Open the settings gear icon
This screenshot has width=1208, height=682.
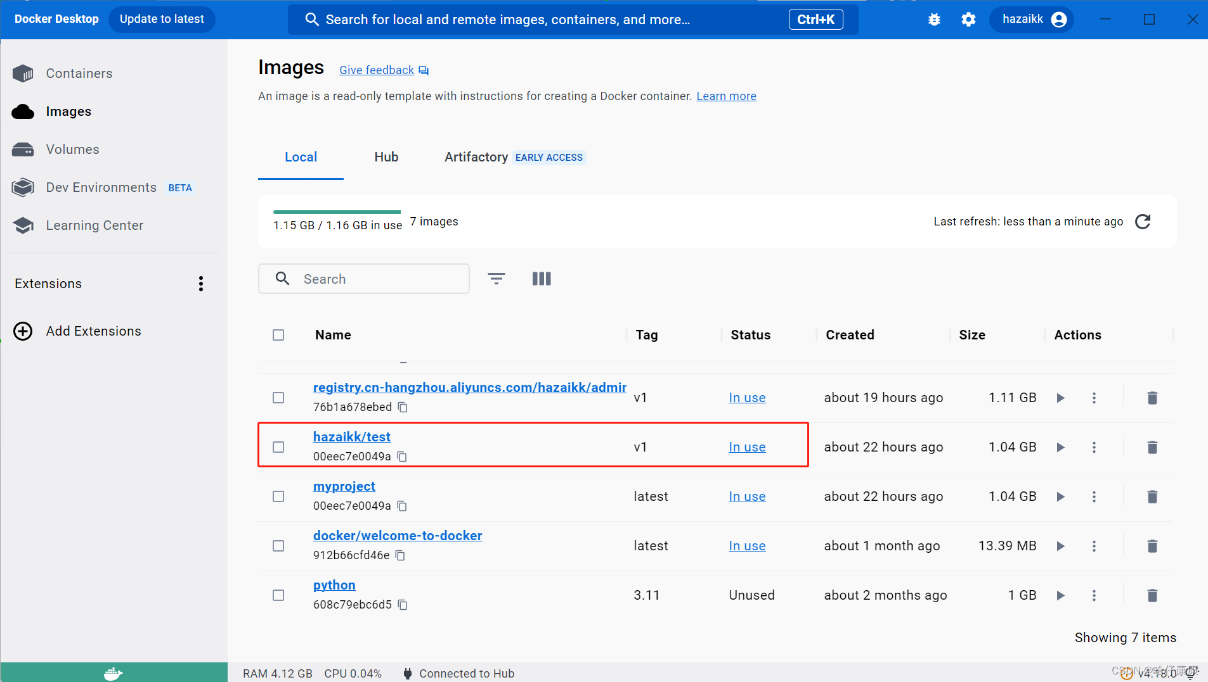968,20
